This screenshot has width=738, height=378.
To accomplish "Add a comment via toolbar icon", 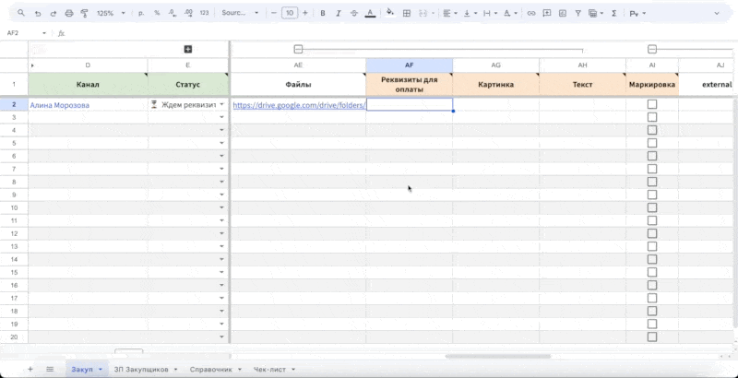I will click(x=547, y=13).
